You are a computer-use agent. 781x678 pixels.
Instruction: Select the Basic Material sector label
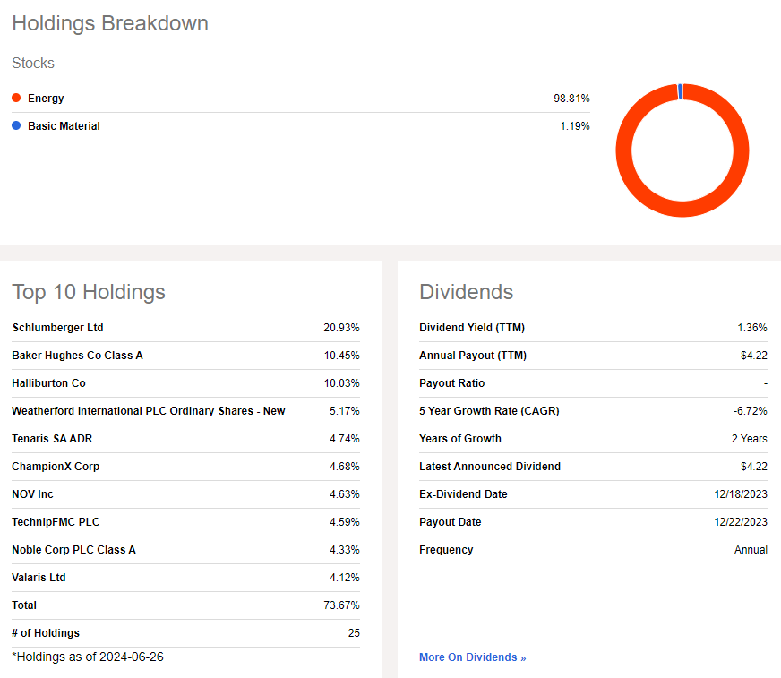click(x=64, y=126)
